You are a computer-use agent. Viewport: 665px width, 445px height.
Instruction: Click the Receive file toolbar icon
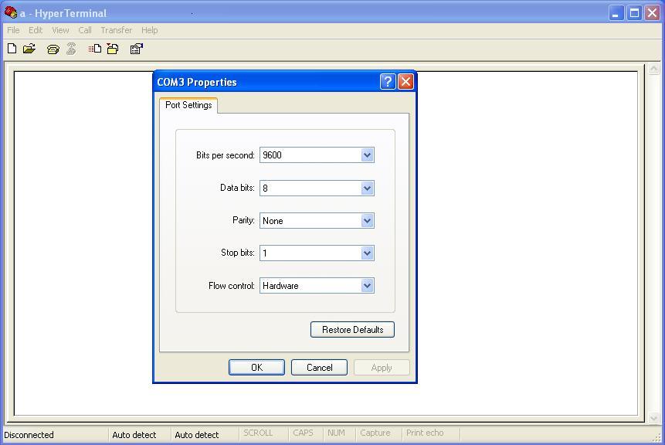click(x=113, y=49)
